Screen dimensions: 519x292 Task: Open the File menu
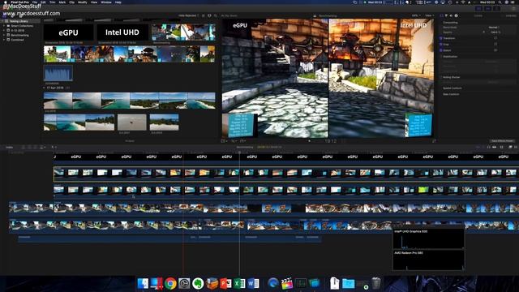point(35,2)
